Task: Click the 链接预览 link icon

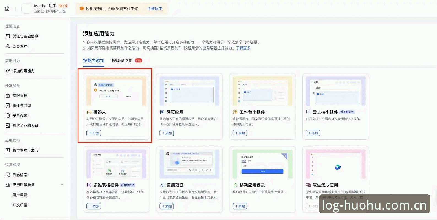Action: point(162,185)
